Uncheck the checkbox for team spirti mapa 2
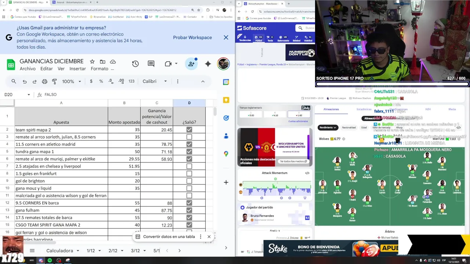Image resolution: width=470 pixels, height=264 pixels. point(189,129)
